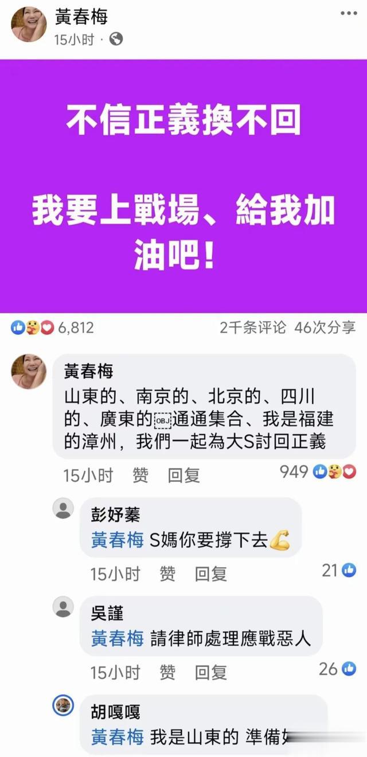Screen dimensions: 367x757
Task: Open 黃春梅's avatar beside her comment
Action: 28,372
